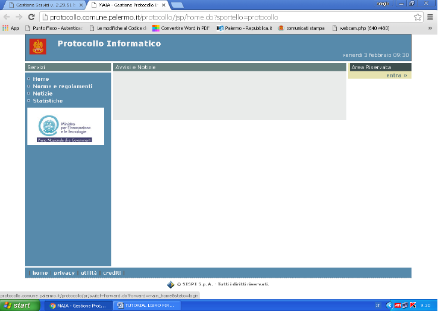Open Notizie in Servizi menu
The height and width of the screenshot is (311, 438).
[43, 93]
